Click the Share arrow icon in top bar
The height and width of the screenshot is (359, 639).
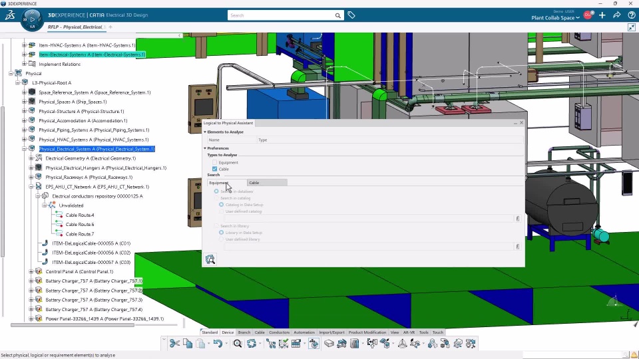tap(617, 15)
